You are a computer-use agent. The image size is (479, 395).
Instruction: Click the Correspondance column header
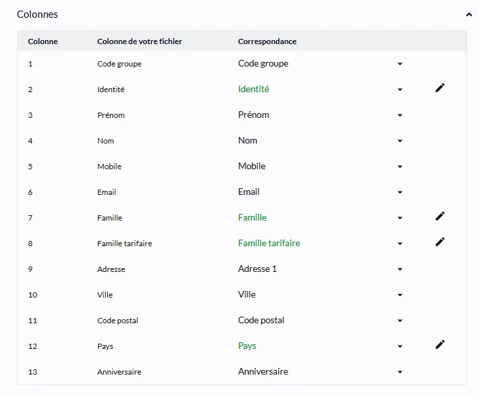pos(267,41)
